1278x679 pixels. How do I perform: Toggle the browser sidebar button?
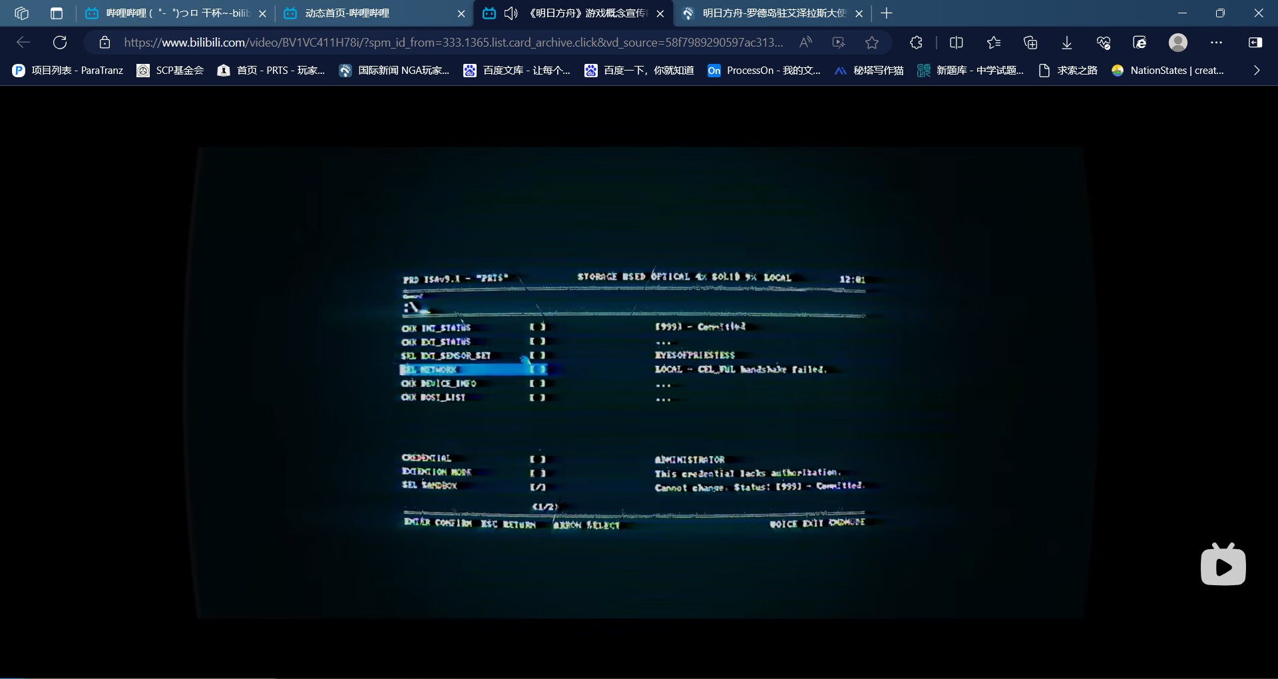coord(1255,43)
